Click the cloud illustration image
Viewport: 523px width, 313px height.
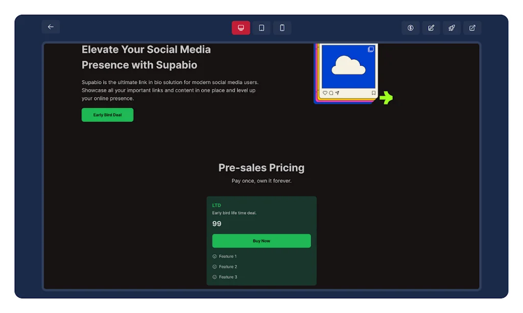[x=348, y=66]
